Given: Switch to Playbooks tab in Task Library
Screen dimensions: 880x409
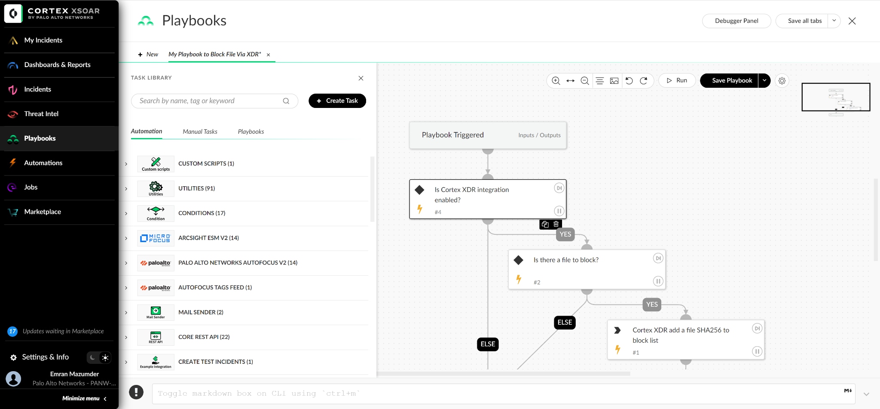Looking at the screenshot, I should tap(251, 132).
